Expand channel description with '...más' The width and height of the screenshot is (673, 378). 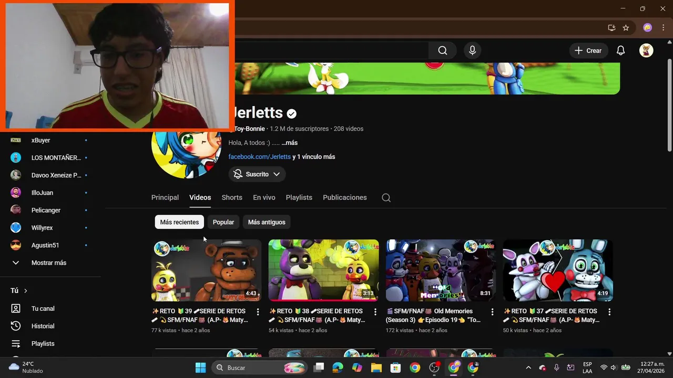click(x=289, y=143)
